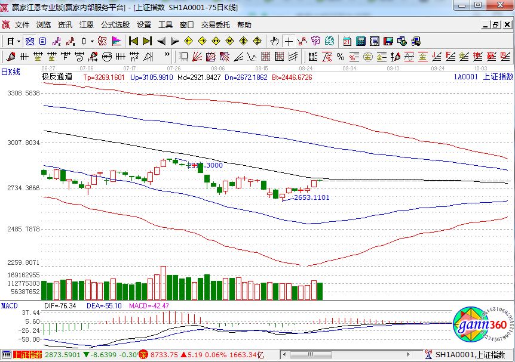Select the percent sign drawing tool

(x=340, y=57)
